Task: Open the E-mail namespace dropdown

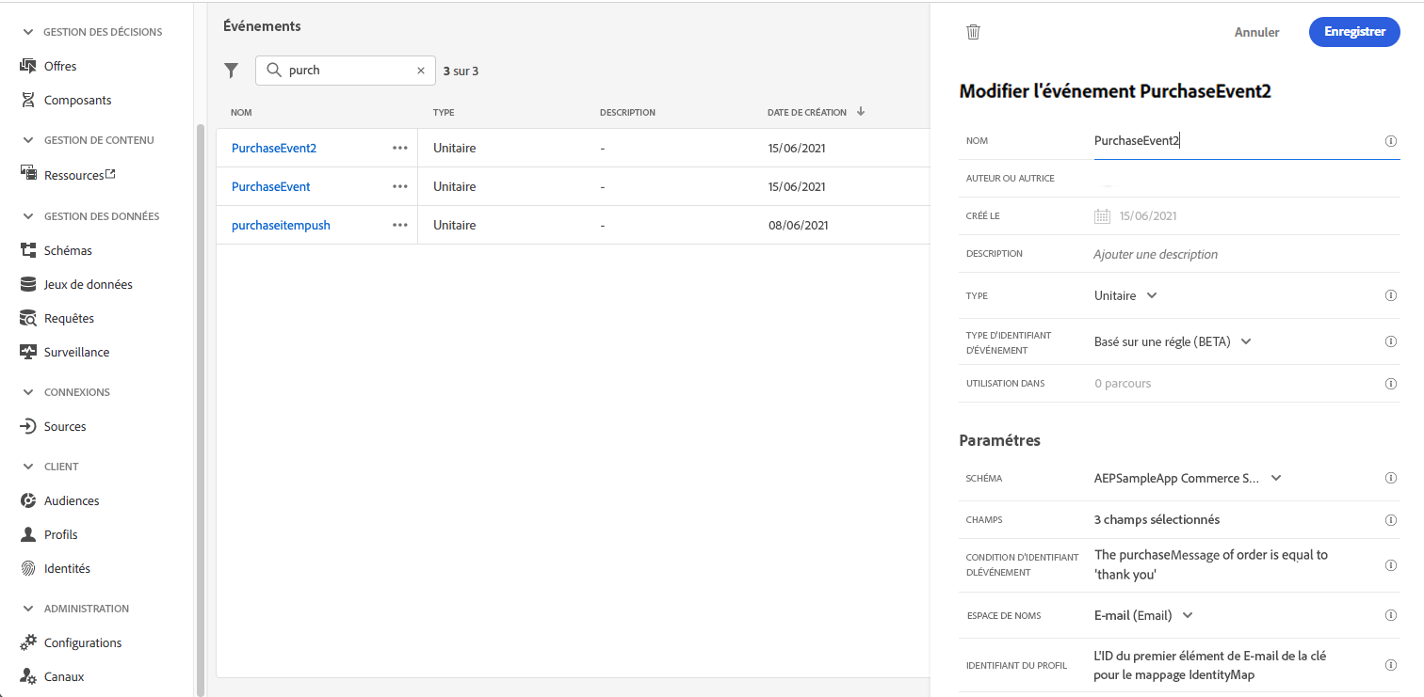Action: (1143, 615)
